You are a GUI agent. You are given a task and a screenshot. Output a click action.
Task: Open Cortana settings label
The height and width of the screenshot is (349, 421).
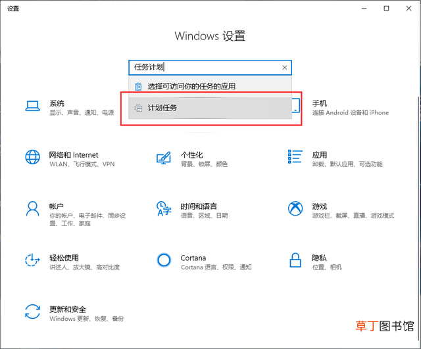pos(193,258)
